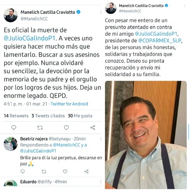Retweet Beatriz najera's reply
The height and width of the screenshot is (190, 190).
44,171
